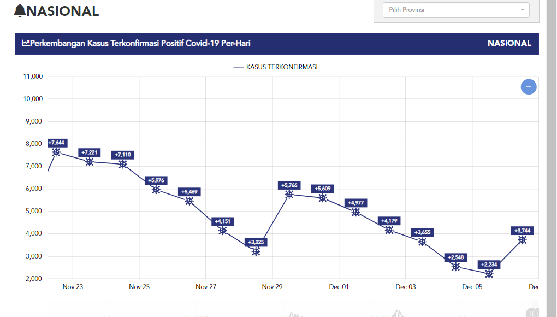
Task: Click the virus marker for +3,744
Action: (522, 239)
